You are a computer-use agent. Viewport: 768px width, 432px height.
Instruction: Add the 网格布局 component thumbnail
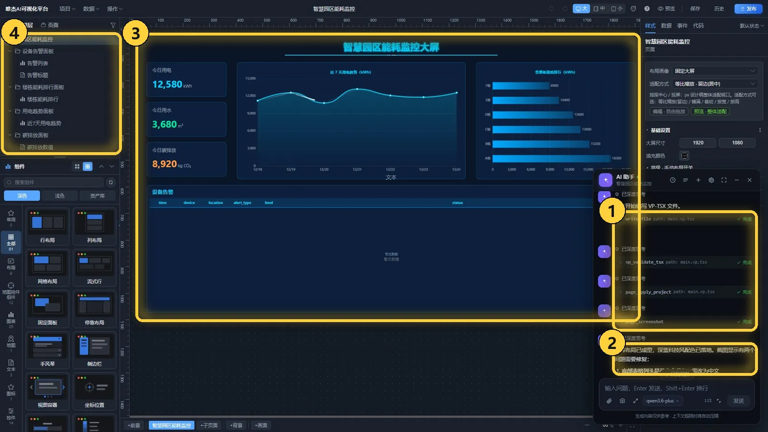coord(48,268)
